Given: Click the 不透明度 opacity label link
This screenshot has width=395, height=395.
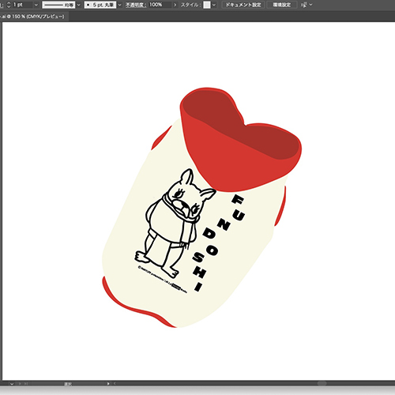Looking at the screenshot, I should pos(136,5).
